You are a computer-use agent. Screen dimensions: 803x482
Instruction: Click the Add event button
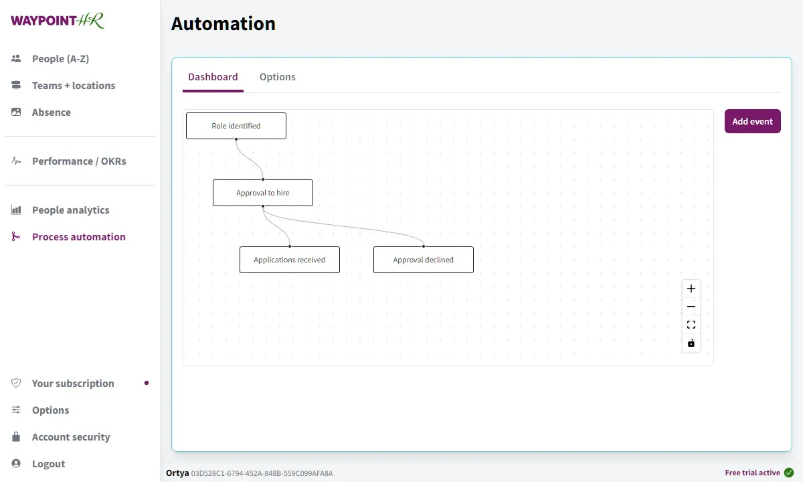752,121
